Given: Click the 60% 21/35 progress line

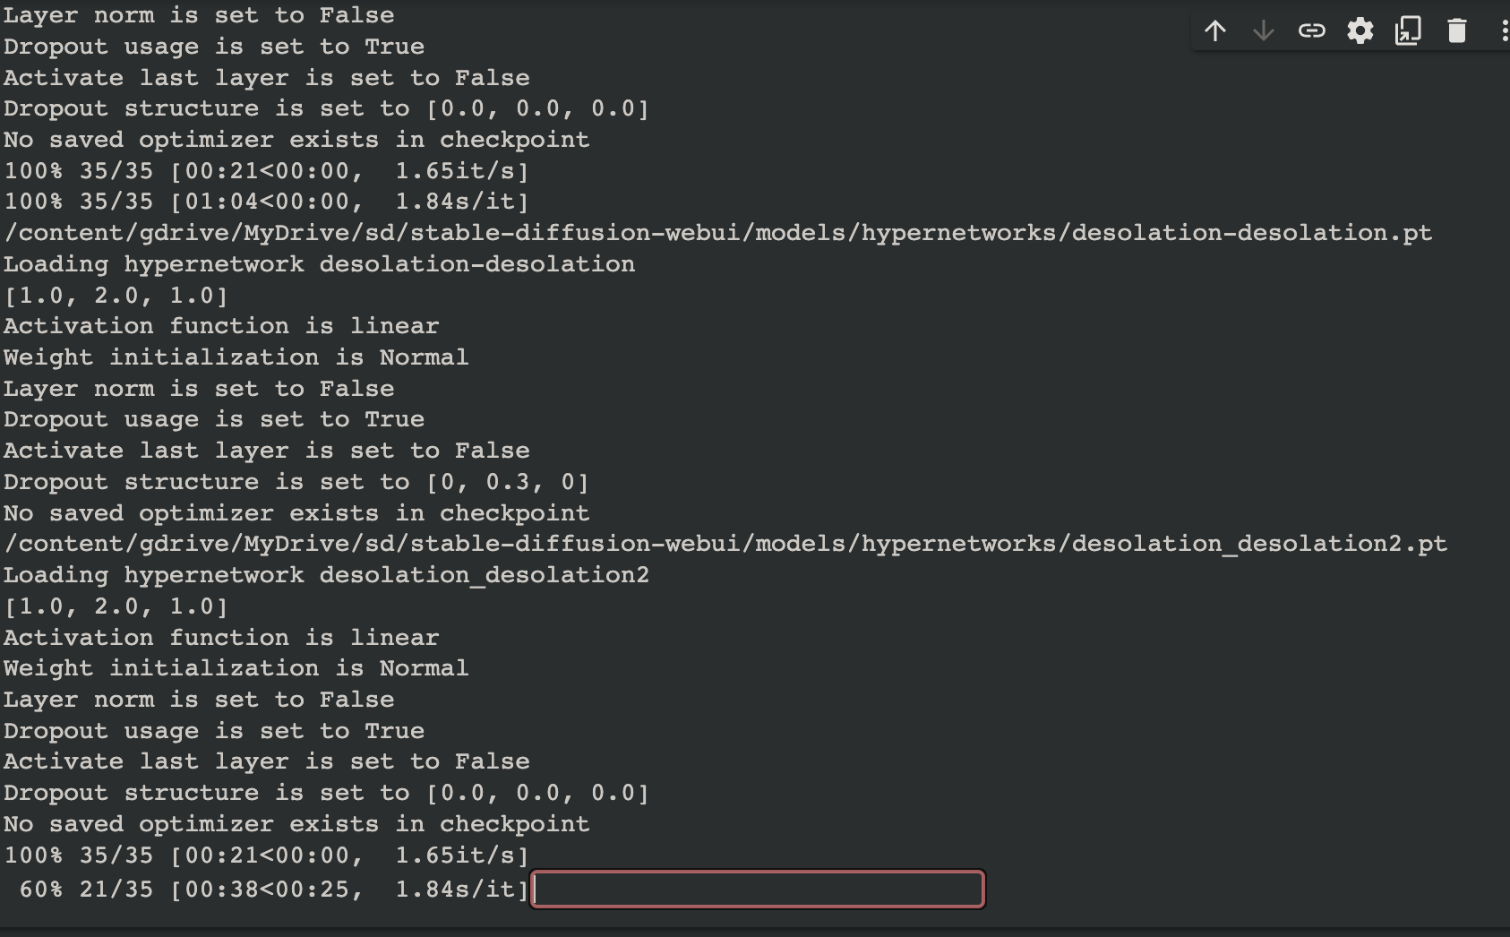Looking at the screenshot, I should coord(266,889).
